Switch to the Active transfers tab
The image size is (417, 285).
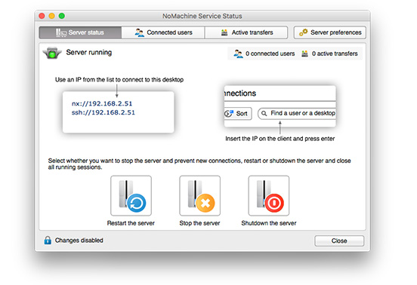pos(246,32)
